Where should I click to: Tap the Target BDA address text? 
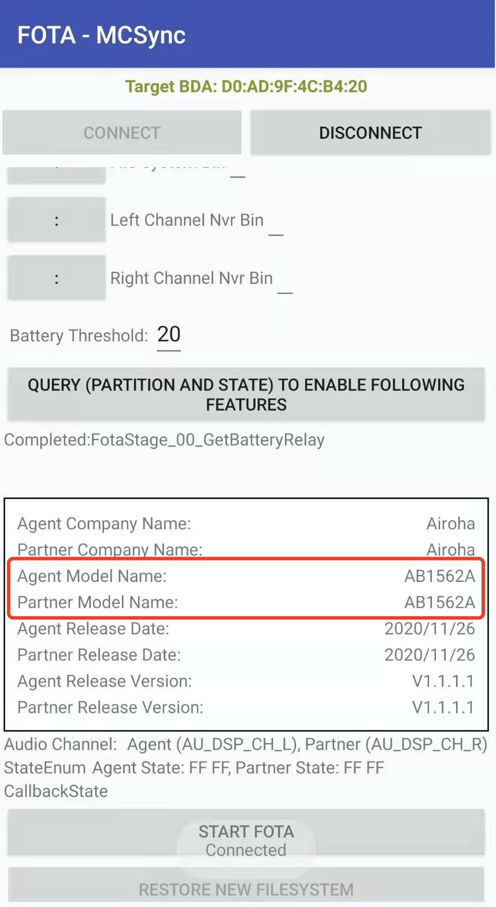[246, 87]
